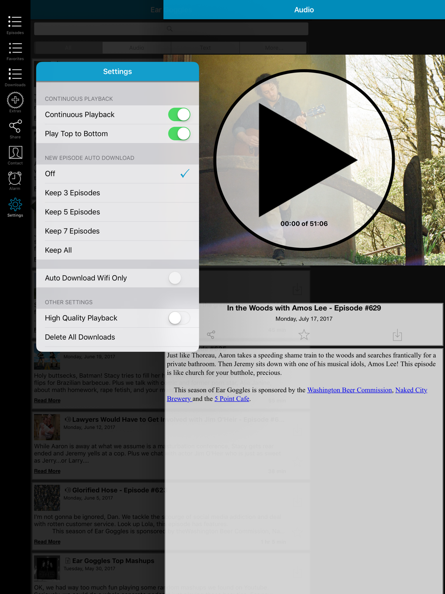Open the Contact sidebar icon

(x=15, y=155)
